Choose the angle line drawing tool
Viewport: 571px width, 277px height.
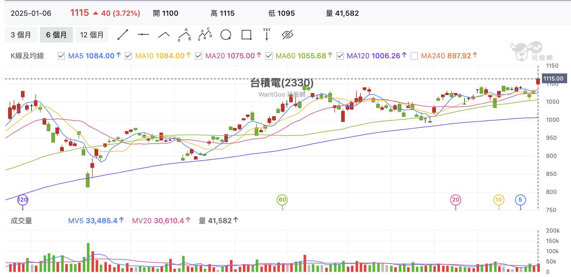click(x=164, y=35)
